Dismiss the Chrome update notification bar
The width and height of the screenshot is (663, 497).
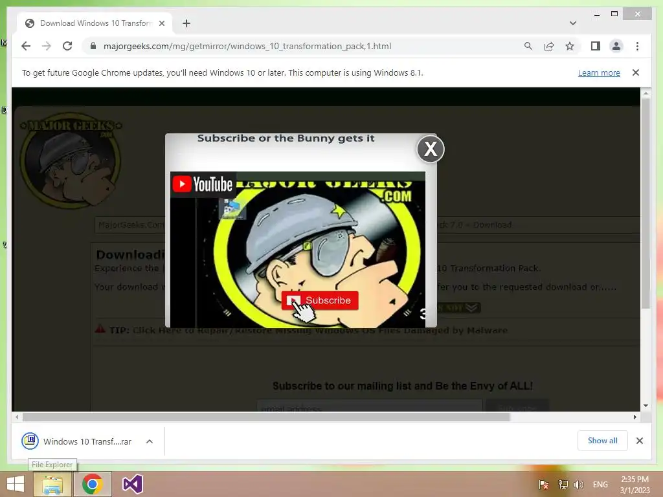pos(636,72)
